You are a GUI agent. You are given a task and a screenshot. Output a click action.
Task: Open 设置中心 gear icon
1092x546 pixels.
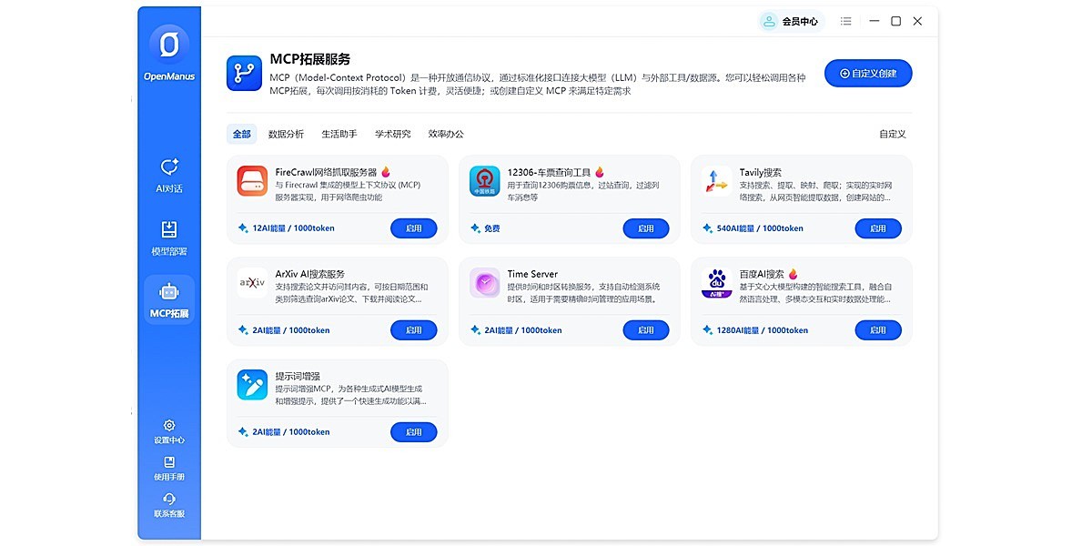[169, 425]
